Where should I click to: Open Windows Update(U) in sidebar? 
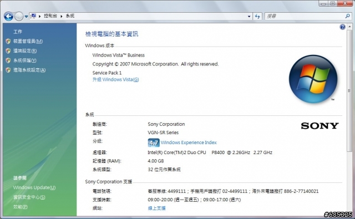pyautogui.click(x=34, y=187)
